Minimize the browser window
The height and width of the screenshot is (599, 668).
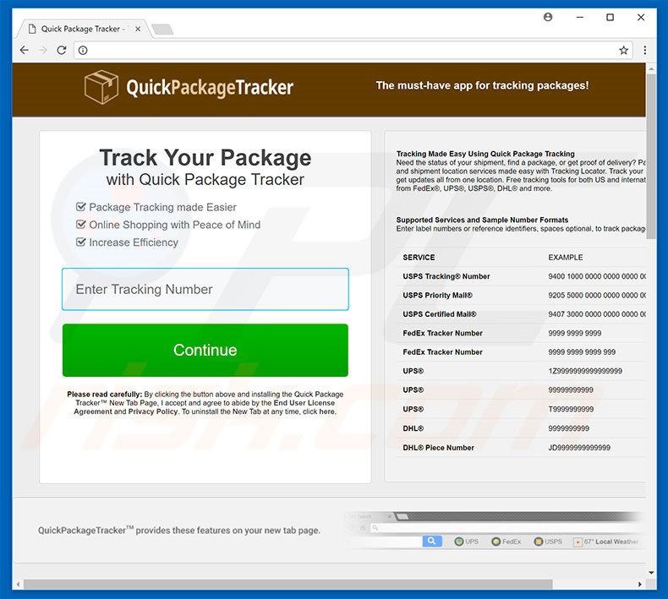(x=580, y=17)
